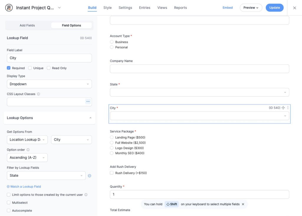Click info icon beside current user option
Viewport: 302px width, 216px height.
tap(86, 195)
